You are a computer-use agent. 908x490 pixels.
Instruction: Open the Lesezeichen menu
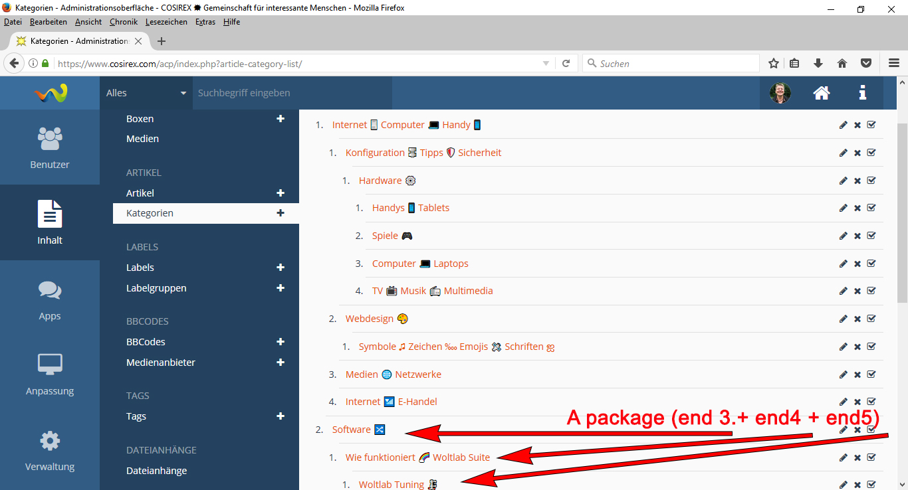(166, 22)
